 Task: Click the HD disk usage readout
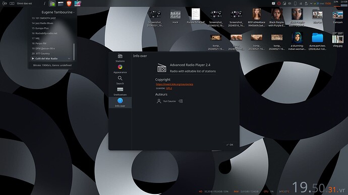pyautogui.click(x=213, y=191)
